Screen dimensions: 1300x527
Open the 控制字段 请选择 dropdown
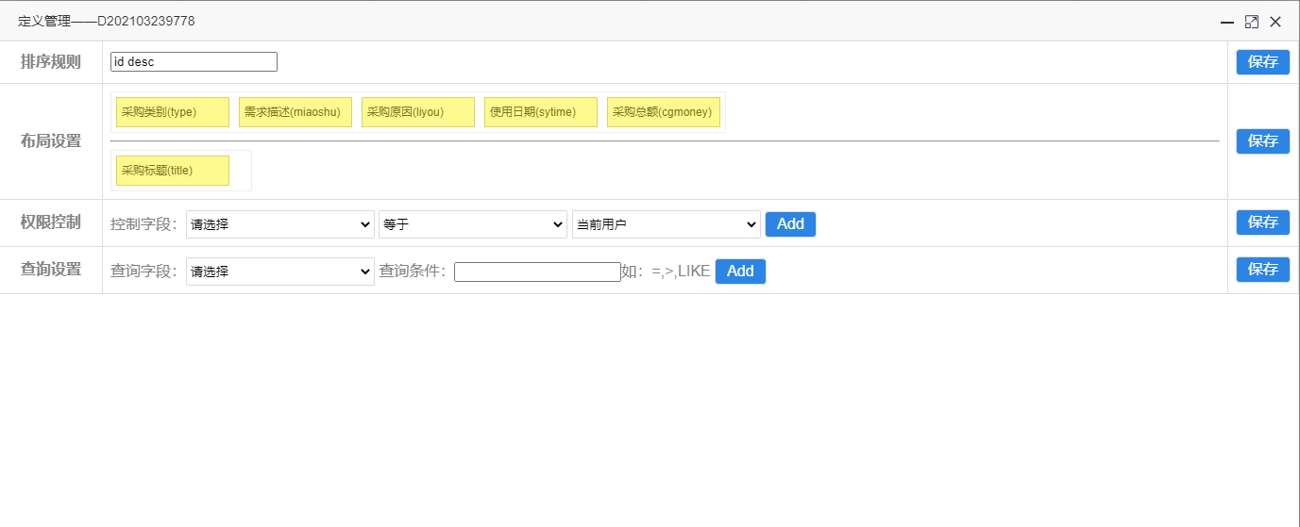[x=280, y=224]
